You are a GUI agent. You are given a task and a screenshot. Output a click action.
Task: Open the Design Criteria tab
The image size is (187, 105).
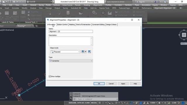[111, 24]
